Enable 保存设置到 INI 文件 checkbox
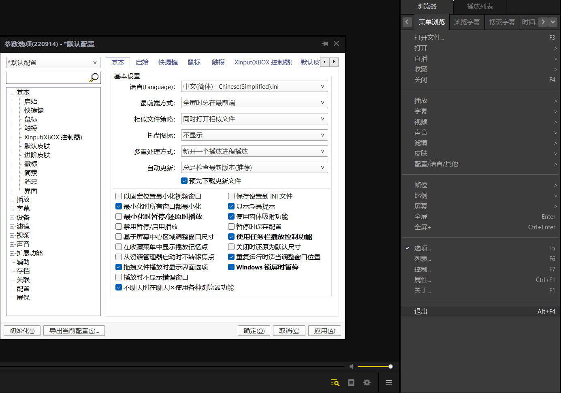The height and width of the screenshot is (393, 561). pyautogui.click(x=231, y=196)
